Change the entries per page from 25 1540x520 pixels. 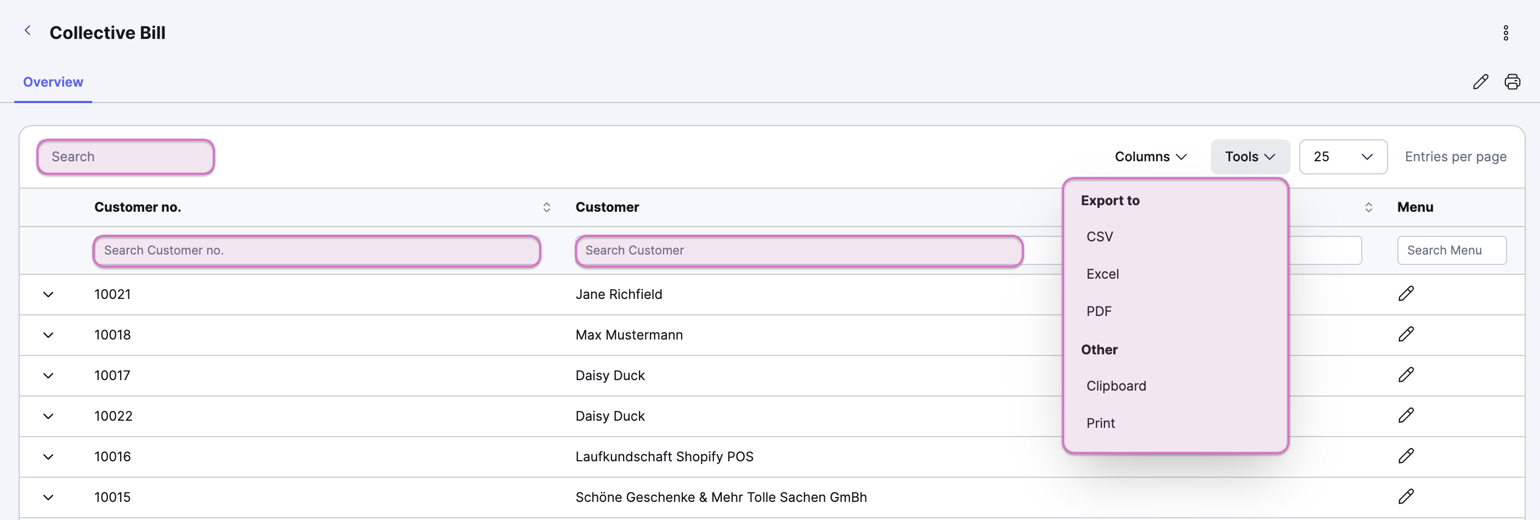tap(1343, 156)
